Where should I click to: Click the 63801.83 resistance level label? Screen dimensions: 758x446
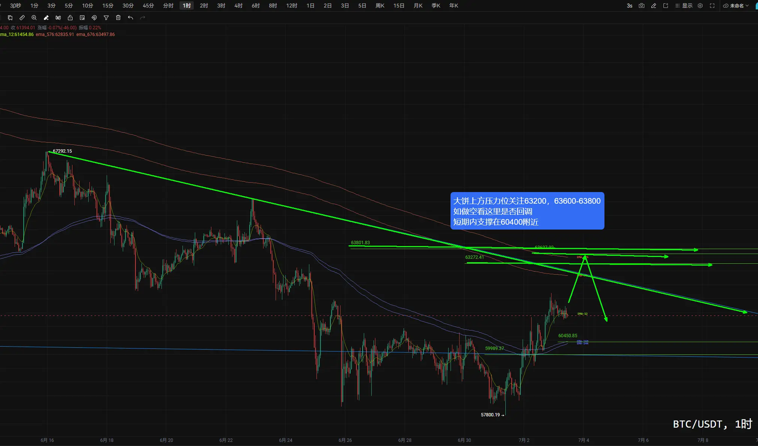tap(360, 243)
